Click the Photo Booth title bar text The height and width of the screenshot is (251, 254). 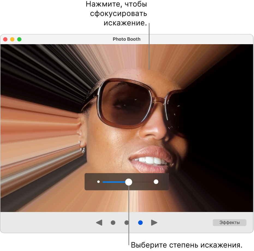pos(127,39)
